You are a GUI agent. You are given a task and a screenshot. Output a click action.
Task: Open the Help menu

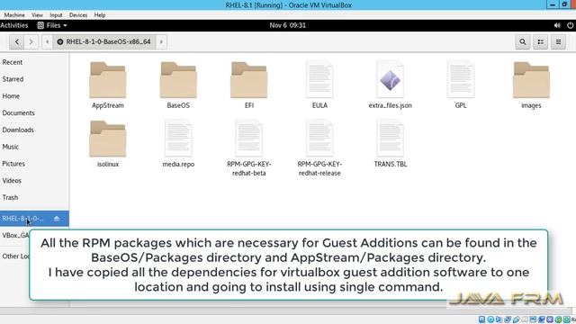point(100,15)
